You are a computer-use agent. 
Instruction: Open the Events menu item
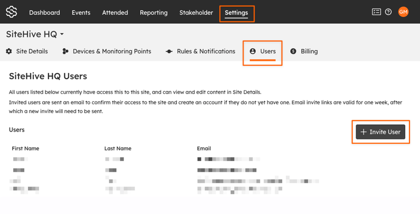tap(81, 13)
